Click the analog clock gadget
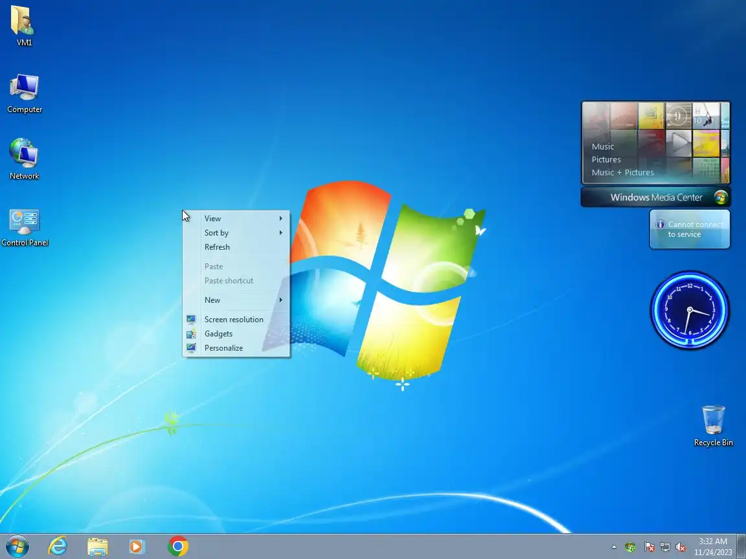 (690, 310)
